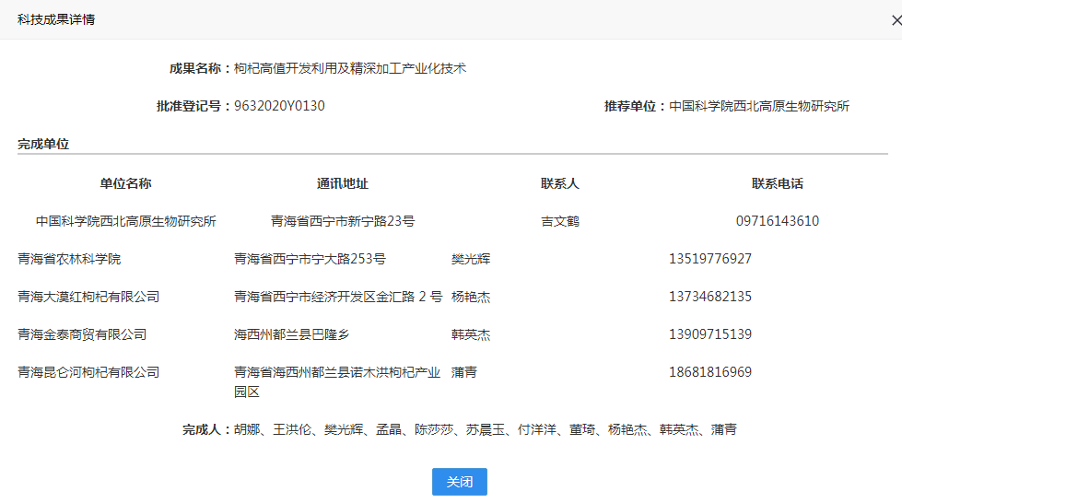Viewport: 1066px width, 503px height.
Task: Click registration number 9632020Y0130
Action: [x=279, y=106]
